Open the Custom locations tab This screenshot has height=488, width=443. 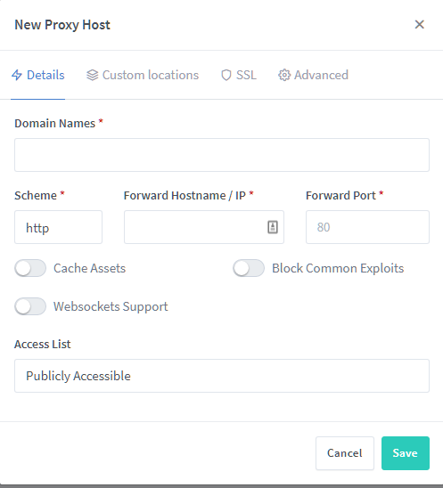click(143, 75)
